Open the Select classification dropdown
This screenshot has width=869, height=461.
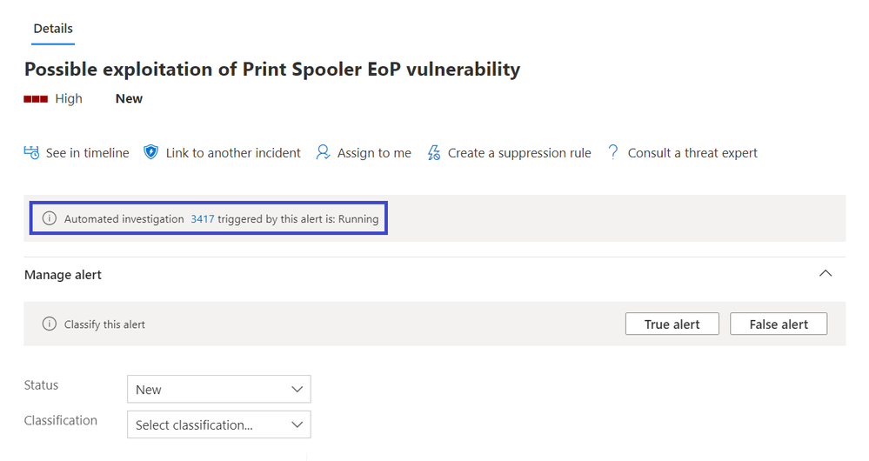click(219, 424)
